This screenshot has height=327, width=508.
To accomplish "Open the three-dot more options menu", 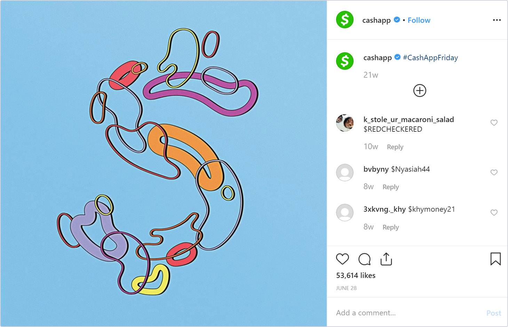I will click(x=497, y=20).
